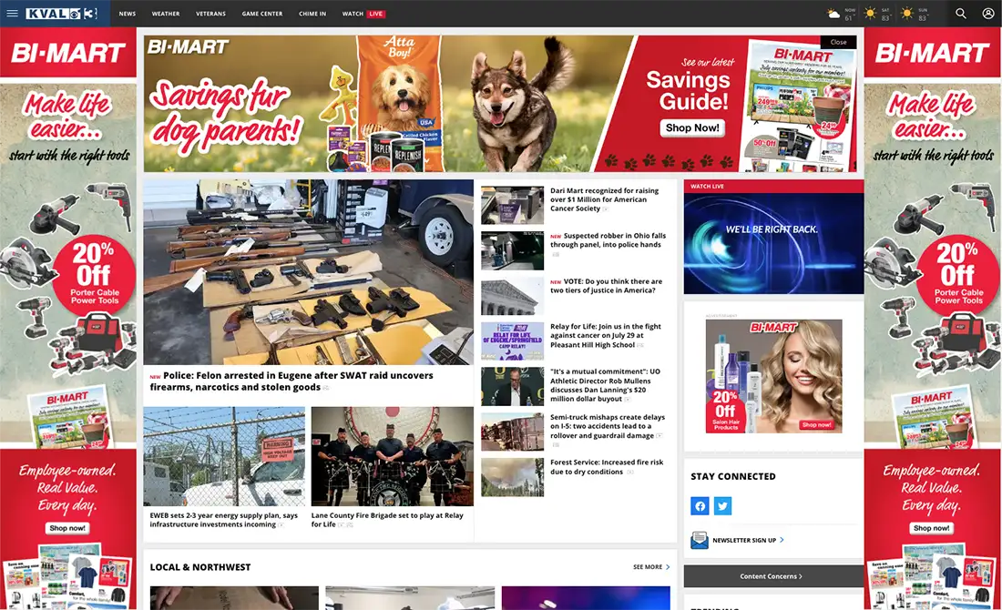View current weather cloud icon forecast

coord(833,14)
